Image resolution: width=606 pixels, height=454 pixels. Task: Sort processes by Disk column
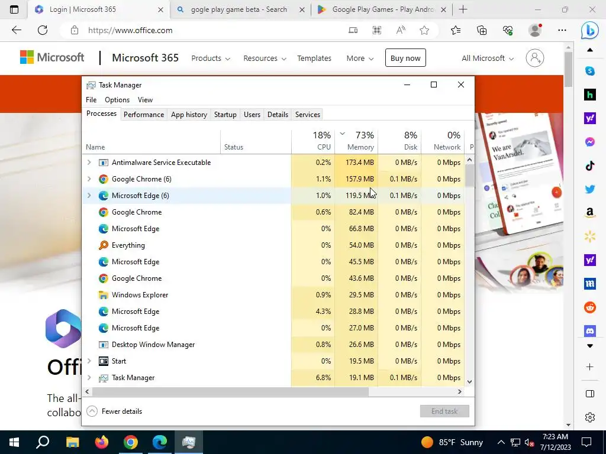(399, 141)
